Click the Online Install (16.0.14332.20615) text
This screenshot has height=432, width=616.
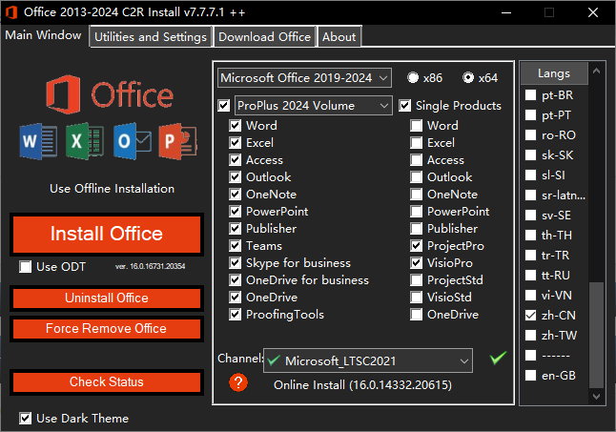coord(362,385)
